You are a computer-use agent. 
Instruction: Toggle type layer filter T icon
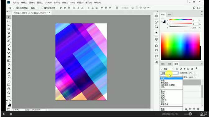[x=184, y=69]
